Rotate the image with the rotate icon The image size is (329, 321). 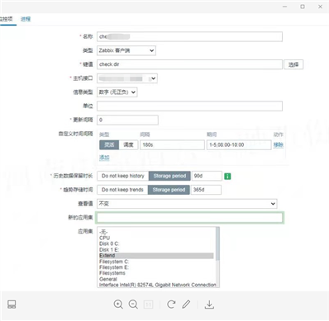click(171, 304)
